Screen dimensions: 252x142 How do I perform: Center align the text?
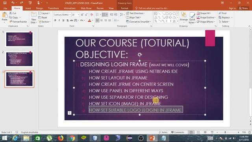coord(102,20)
